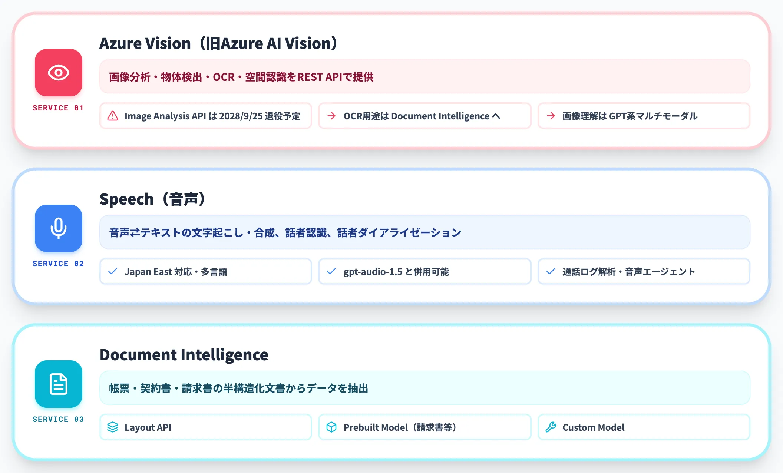Open the Prebuilt Model（請求書等）chip
The height and width of the screenshot is (473, 783).
coord(425,427)
